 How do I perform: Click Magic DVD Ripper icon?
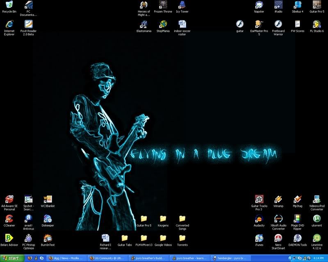[x=298, y=219]
